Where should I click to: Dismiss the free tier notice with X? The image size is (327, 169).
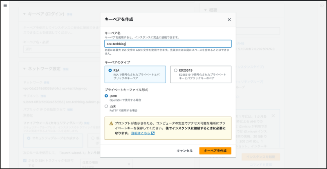click(x=273, y=116)
